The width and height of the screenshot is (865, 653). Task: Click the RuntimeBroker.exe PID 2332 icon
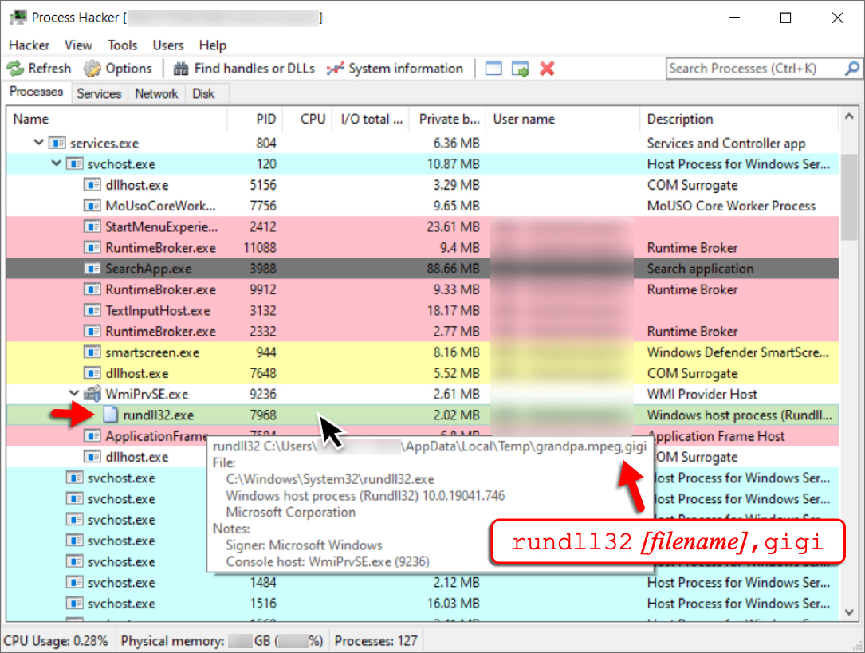click(x=92, y=332)
